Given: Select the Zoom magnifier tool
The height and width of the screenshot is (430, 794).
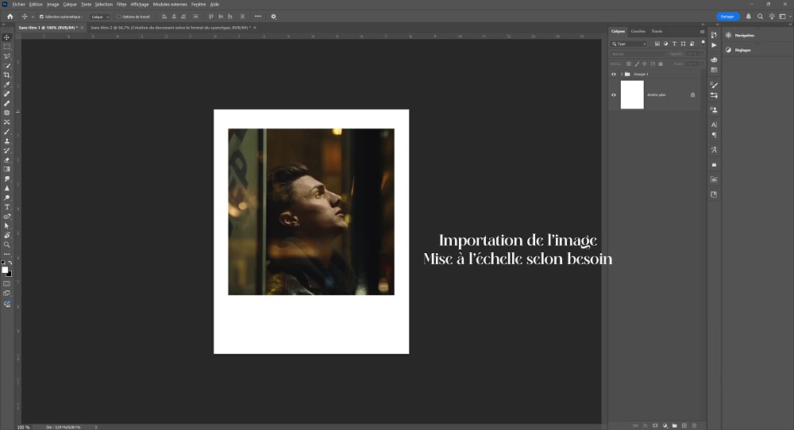Looking at the screenshot, I should tap(7, 244).
